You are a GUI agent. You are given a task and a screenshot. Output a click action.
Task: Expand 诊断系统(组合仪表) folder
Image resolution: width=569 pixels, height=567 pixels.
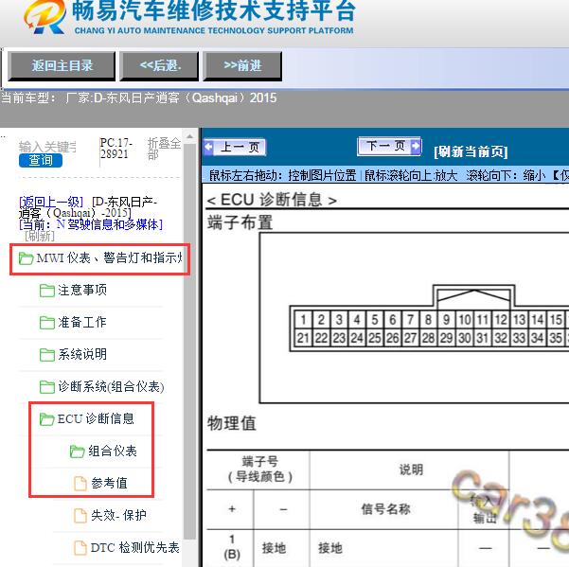tap(111, 386)
